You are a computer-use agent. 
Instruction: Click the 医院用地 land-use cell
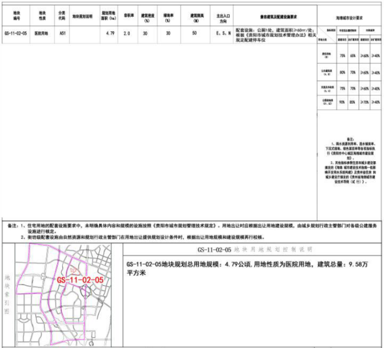coord(41,33)
